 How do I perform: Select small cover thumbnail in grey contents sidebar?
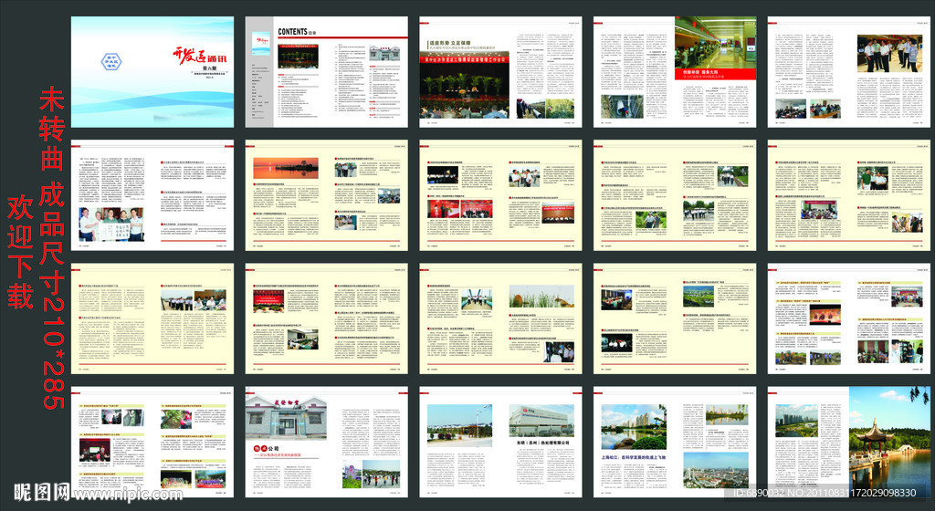[x=260, y=44]
